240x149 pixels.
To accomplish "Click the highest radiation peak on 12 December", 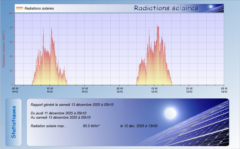I will point(157,25).
